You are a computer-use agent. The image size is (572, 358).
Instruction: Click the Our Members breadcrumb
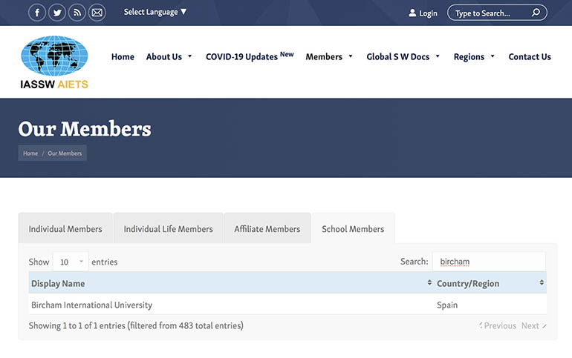(x=65, y=153)
